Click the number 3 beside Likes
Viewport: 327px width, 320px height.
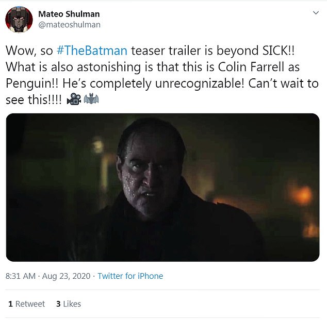58,304
